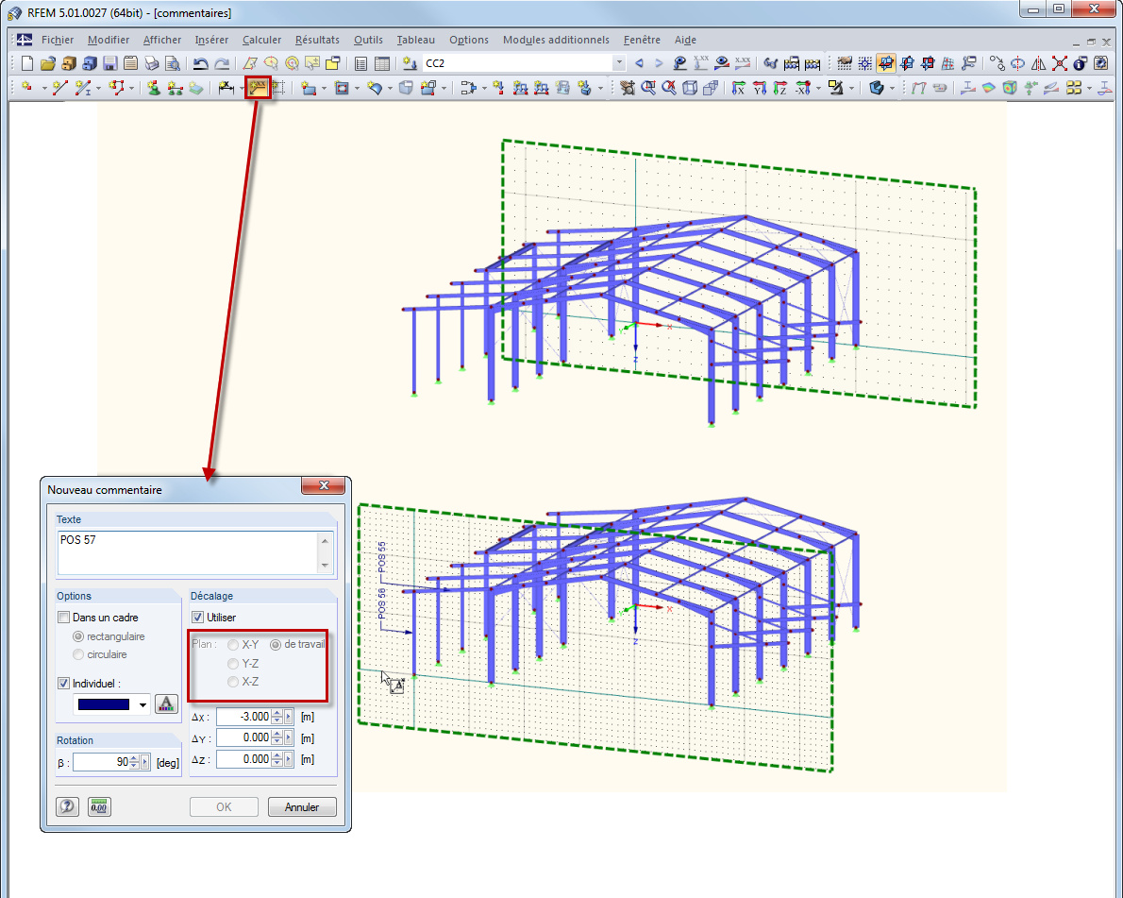Expand the individual color dropdown arrow
This screenshot has width=1123, height=898.
point(142,705)
